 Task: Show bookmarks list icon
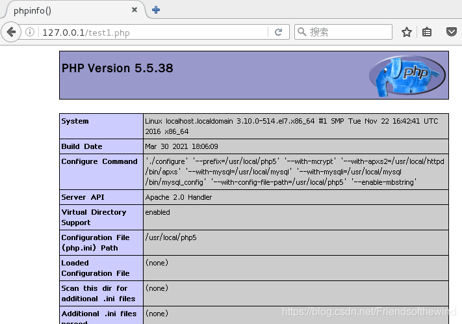(x=427, y=32)
